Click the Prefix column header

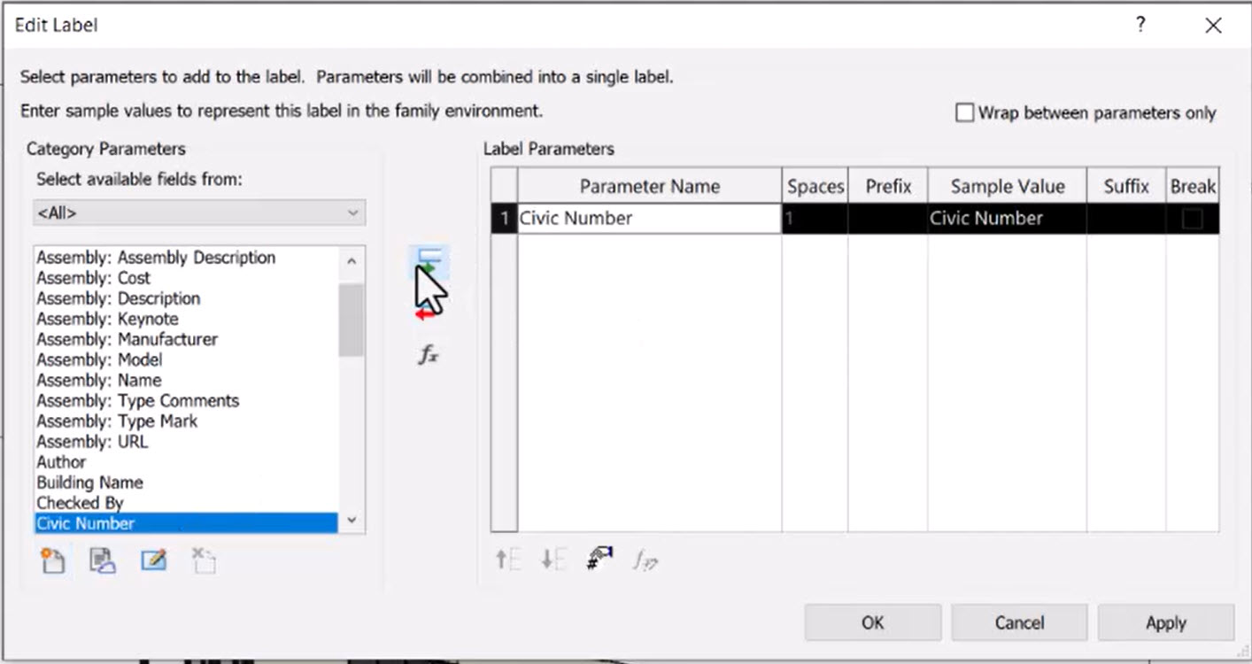[888, 186]
